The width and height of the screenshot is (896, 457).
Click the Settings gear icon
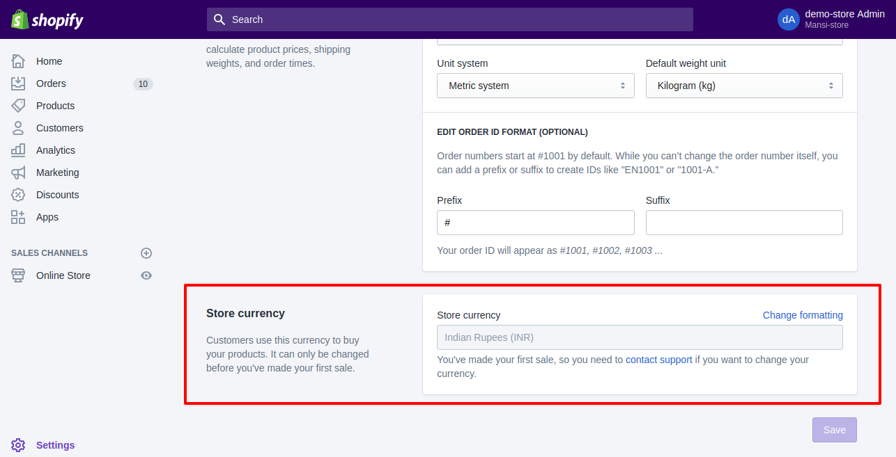click(18, 445)
